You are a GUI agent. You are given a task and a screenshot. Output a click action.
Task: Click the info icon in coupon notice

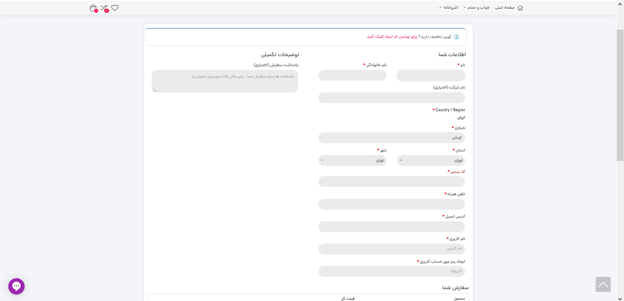coord(456,37)
